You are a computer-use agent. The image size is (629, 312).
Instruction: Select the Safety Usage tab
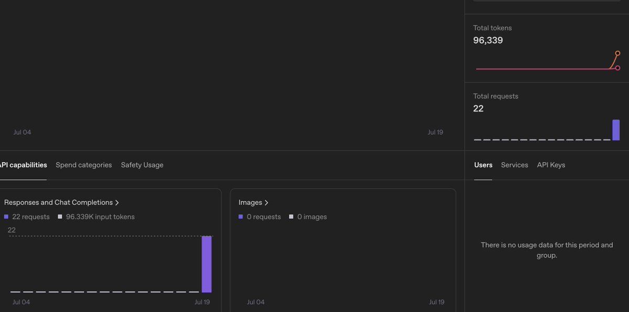(142, 165)
